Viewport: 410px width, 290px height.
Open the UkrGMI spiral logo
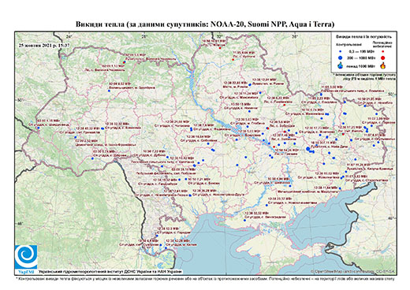pyautogui.click(x=26, y=257)
